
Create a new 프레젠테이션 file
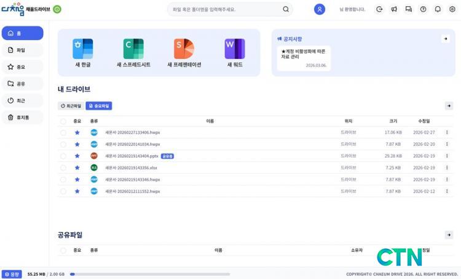coord(184,52)
